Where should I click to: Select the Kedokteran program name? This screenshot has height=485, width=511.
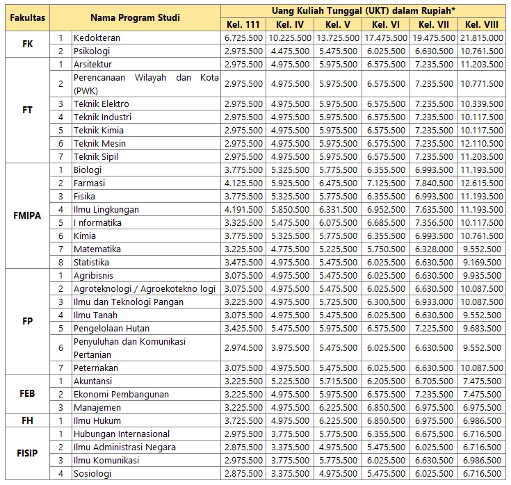click(x=96, y=38)
